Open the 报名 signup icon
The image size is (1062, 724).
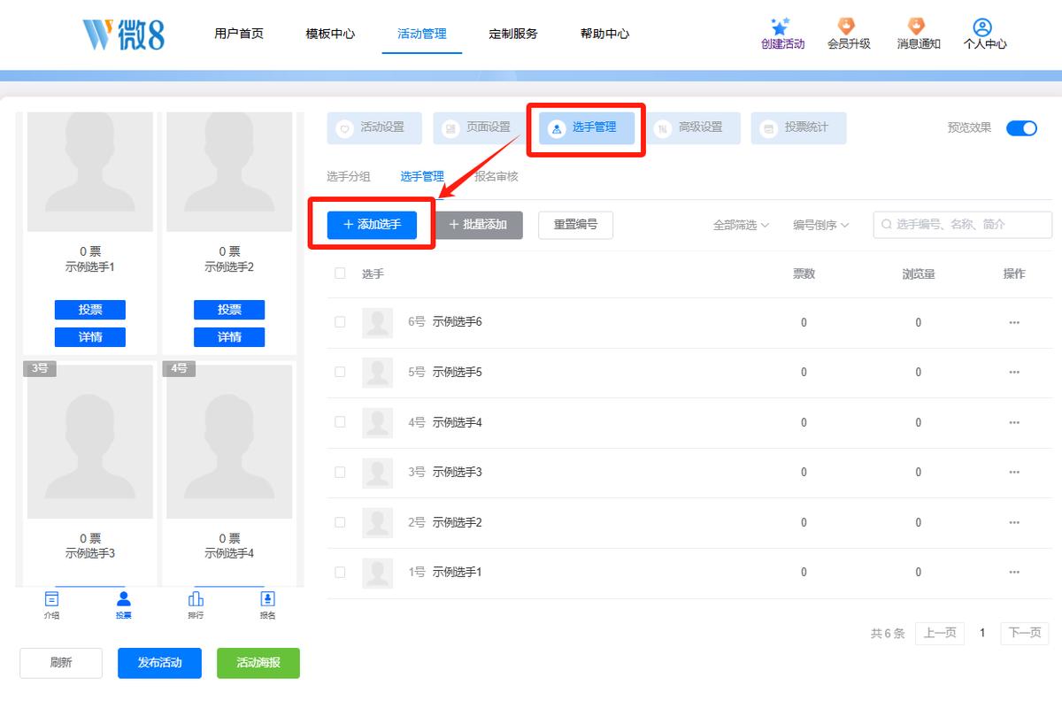click(x=267, y=599)
